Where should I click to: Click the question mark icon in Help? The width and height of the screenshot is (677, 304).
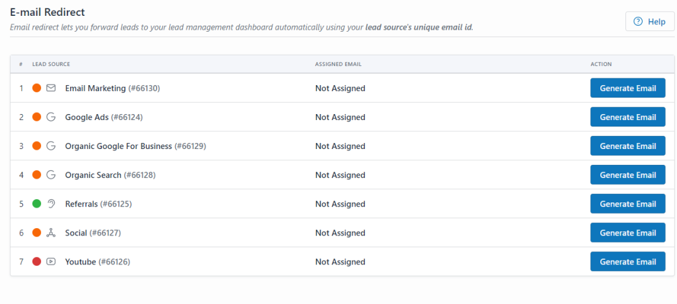pos(638,22)
